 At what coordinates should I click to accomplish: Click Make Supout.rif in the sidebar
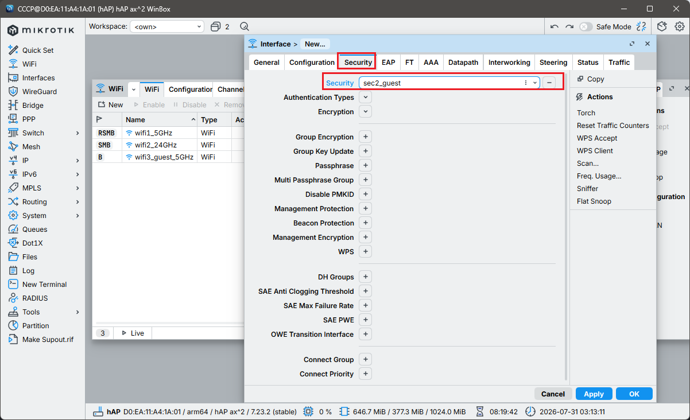click(x=48, y=340)
